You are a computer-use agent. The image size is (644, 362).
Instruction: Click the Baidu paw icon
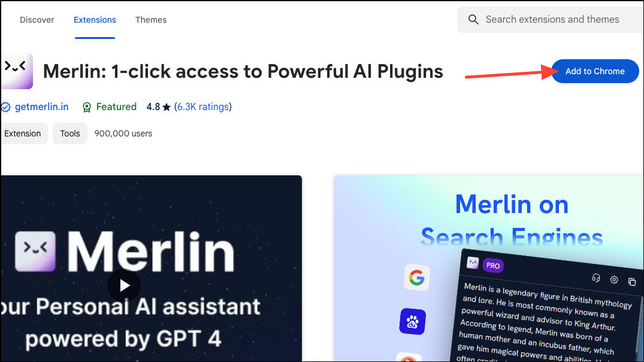pos(412,322)
